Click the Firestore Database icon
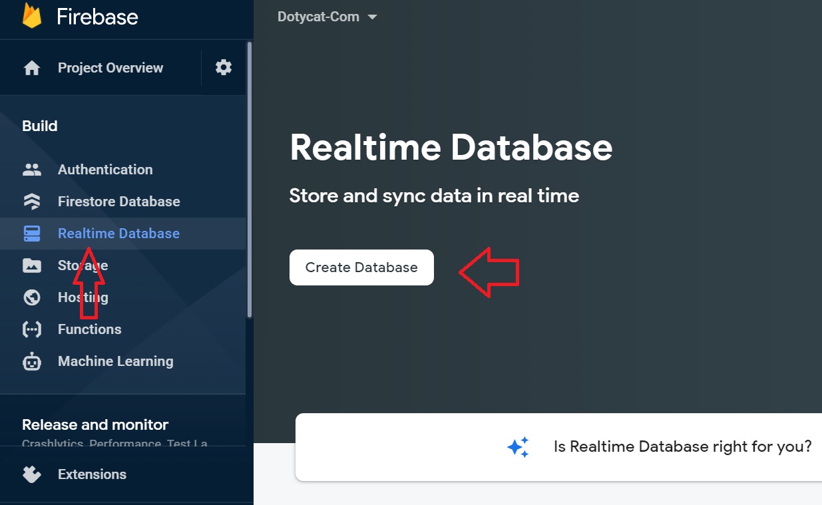 (x=32, y=202)
